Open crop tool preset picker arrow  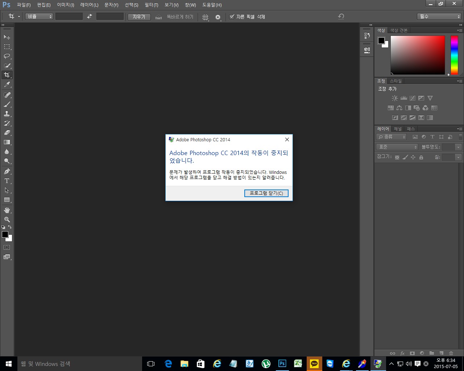click(19, 17)
